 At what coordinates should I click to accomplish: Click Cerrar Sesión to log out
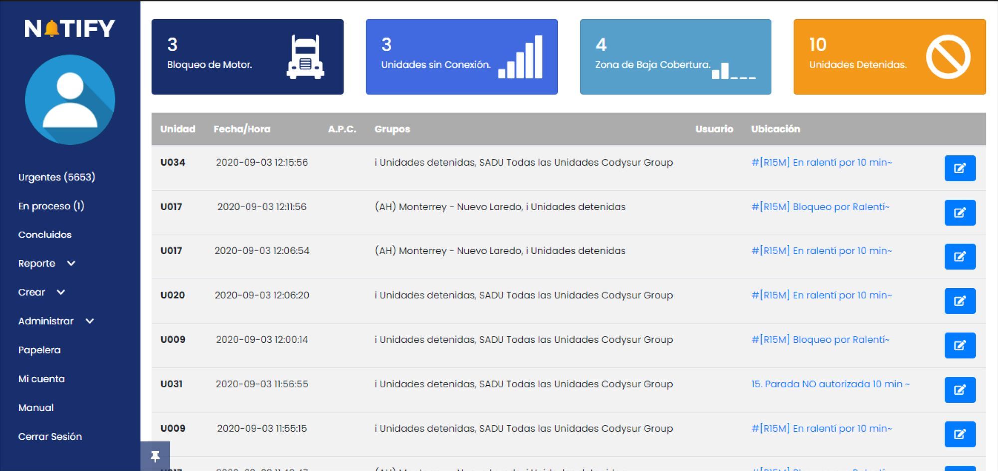tap(50, 437)
